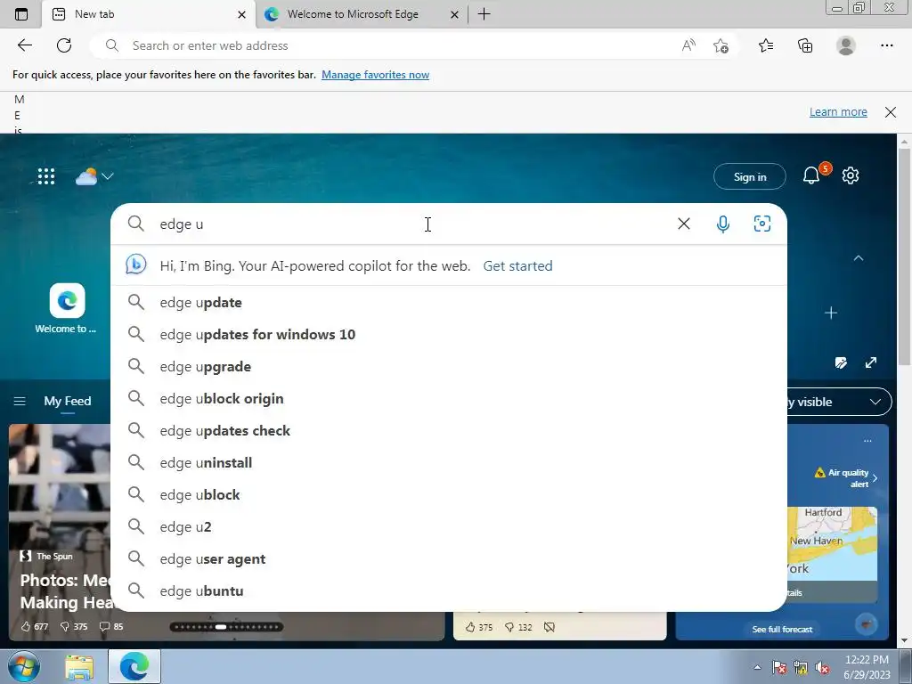Edit background with pencil image icon
Viewport: 912px width, 684px height.
tap(841, 363)
